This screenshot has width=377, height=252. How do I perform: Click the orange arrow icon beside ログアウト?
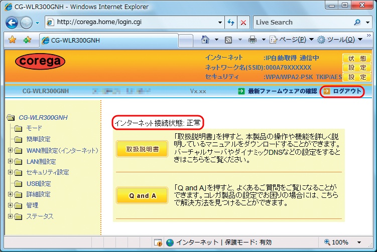[x=326, y=91]
